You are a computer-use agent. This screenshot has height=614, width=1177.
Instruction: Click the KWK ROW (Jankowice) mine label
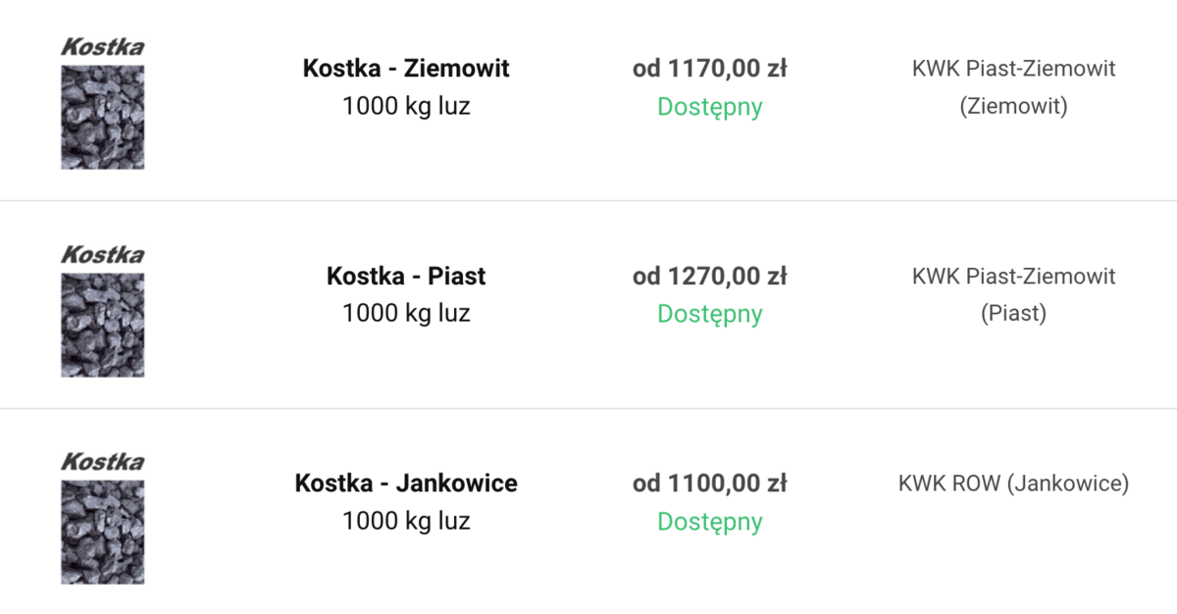(x=1013, y=484)
